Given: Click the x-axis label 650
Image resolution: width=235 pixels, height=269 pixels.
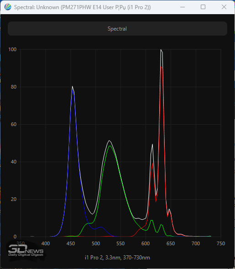Looking at the screenshot, I should point(171,243).
